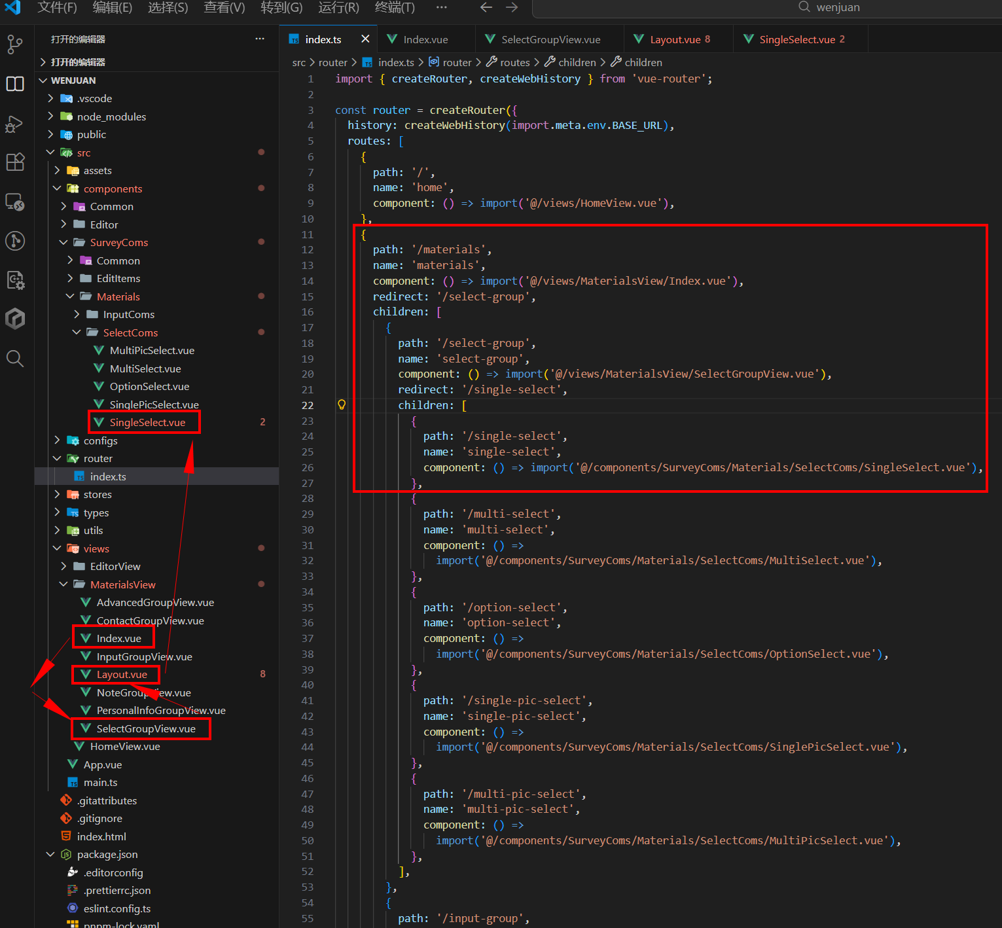
Task: Collapse the WENJUAN project root
Action: tap(157, 80)
